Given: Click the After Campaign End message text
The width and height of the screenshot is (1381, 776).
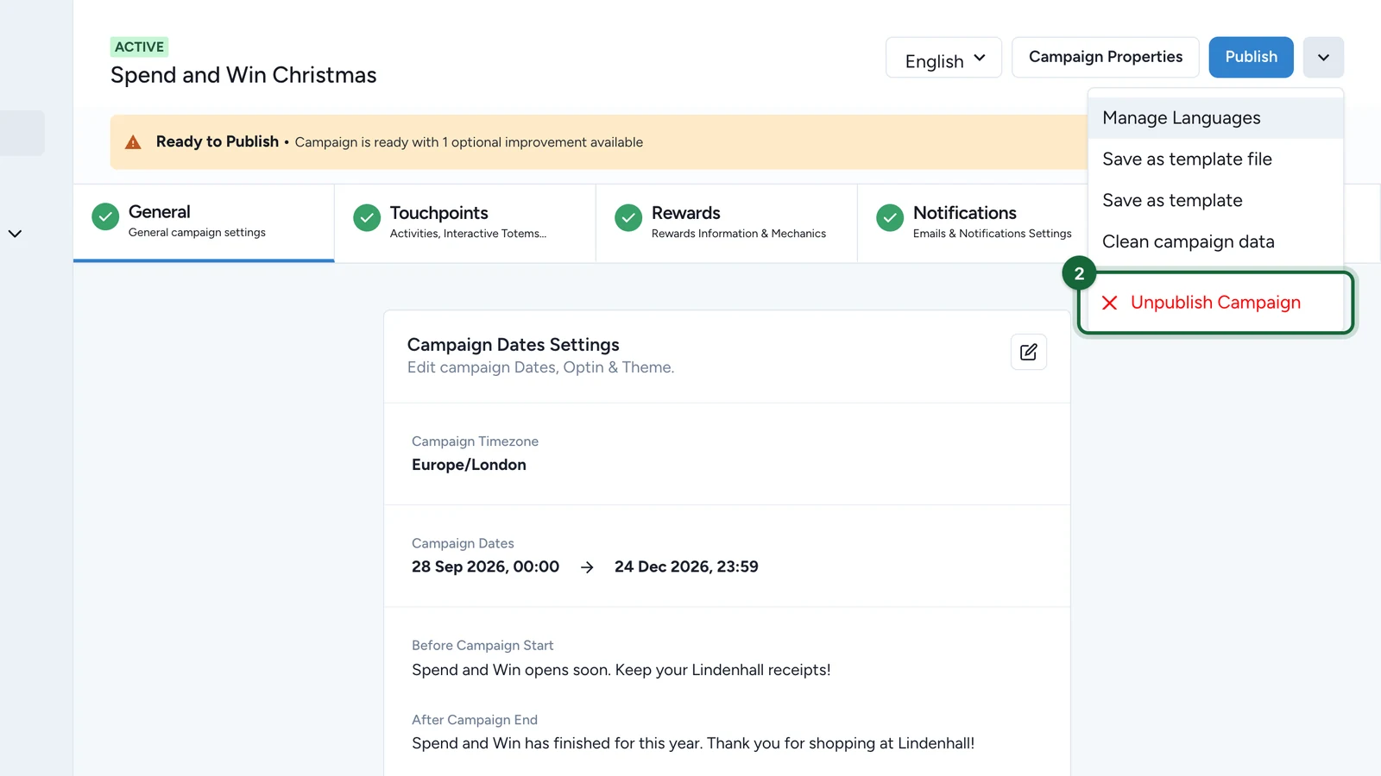Looking at the screenshot, I should pos(693,743).
